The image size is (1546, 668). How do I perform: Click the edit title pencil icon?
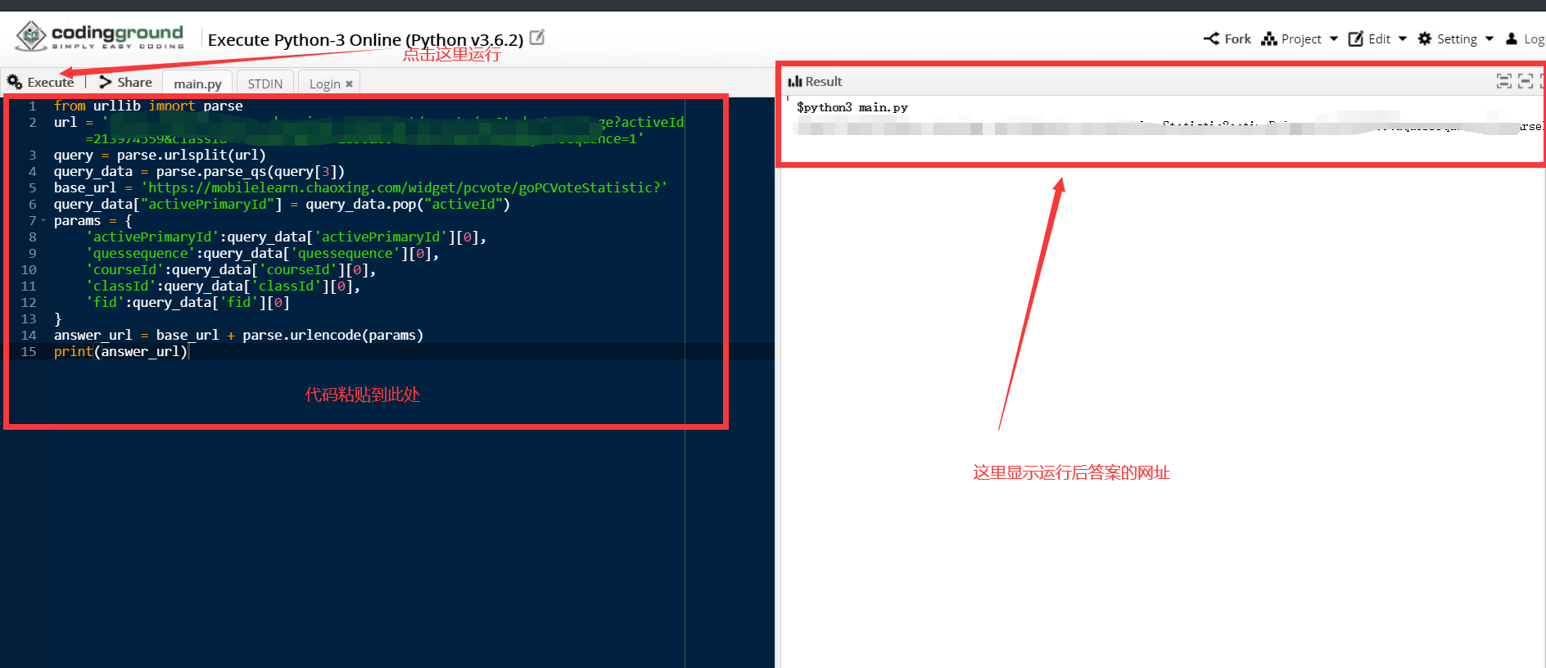(x=537, y=38)
